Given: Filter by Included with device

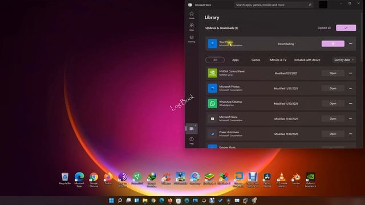Looking at the screenshot, I should coord(307,60).
